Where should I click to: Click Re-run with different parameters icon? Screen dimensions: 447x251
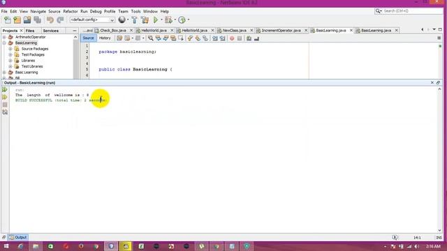[x=5, y=97]
